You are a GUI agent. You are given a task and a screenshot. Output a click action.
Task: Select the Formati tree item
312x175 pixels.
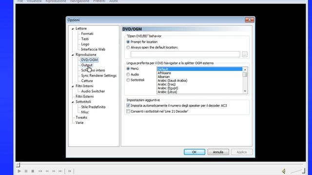coord(87,34)
